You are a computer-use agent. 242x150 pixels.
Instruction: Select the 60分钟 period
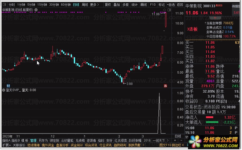66,5
